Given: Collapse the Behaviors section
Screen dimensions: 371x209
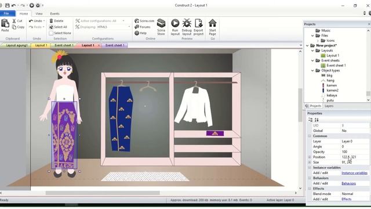Looking at the screenshot, I should point(310,178).
